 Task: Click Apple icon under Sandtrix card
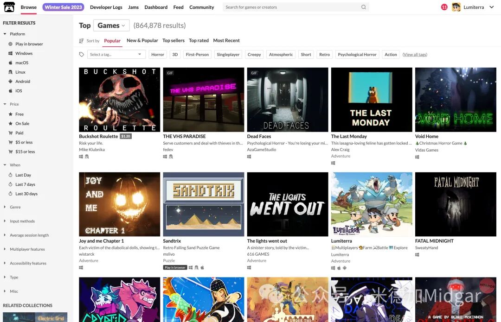click(202, 267)
